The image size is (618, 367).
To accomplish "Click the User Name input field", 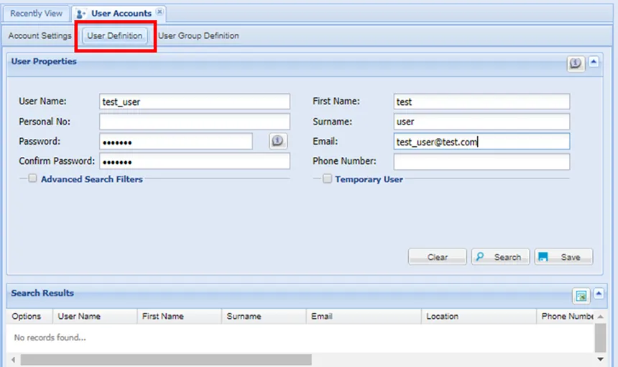I will 195,101.
